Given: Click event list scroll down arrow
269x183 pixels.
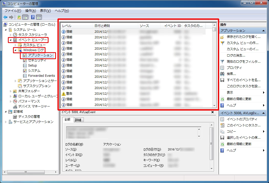Looking at the screenshot, I should coord(214,105).
